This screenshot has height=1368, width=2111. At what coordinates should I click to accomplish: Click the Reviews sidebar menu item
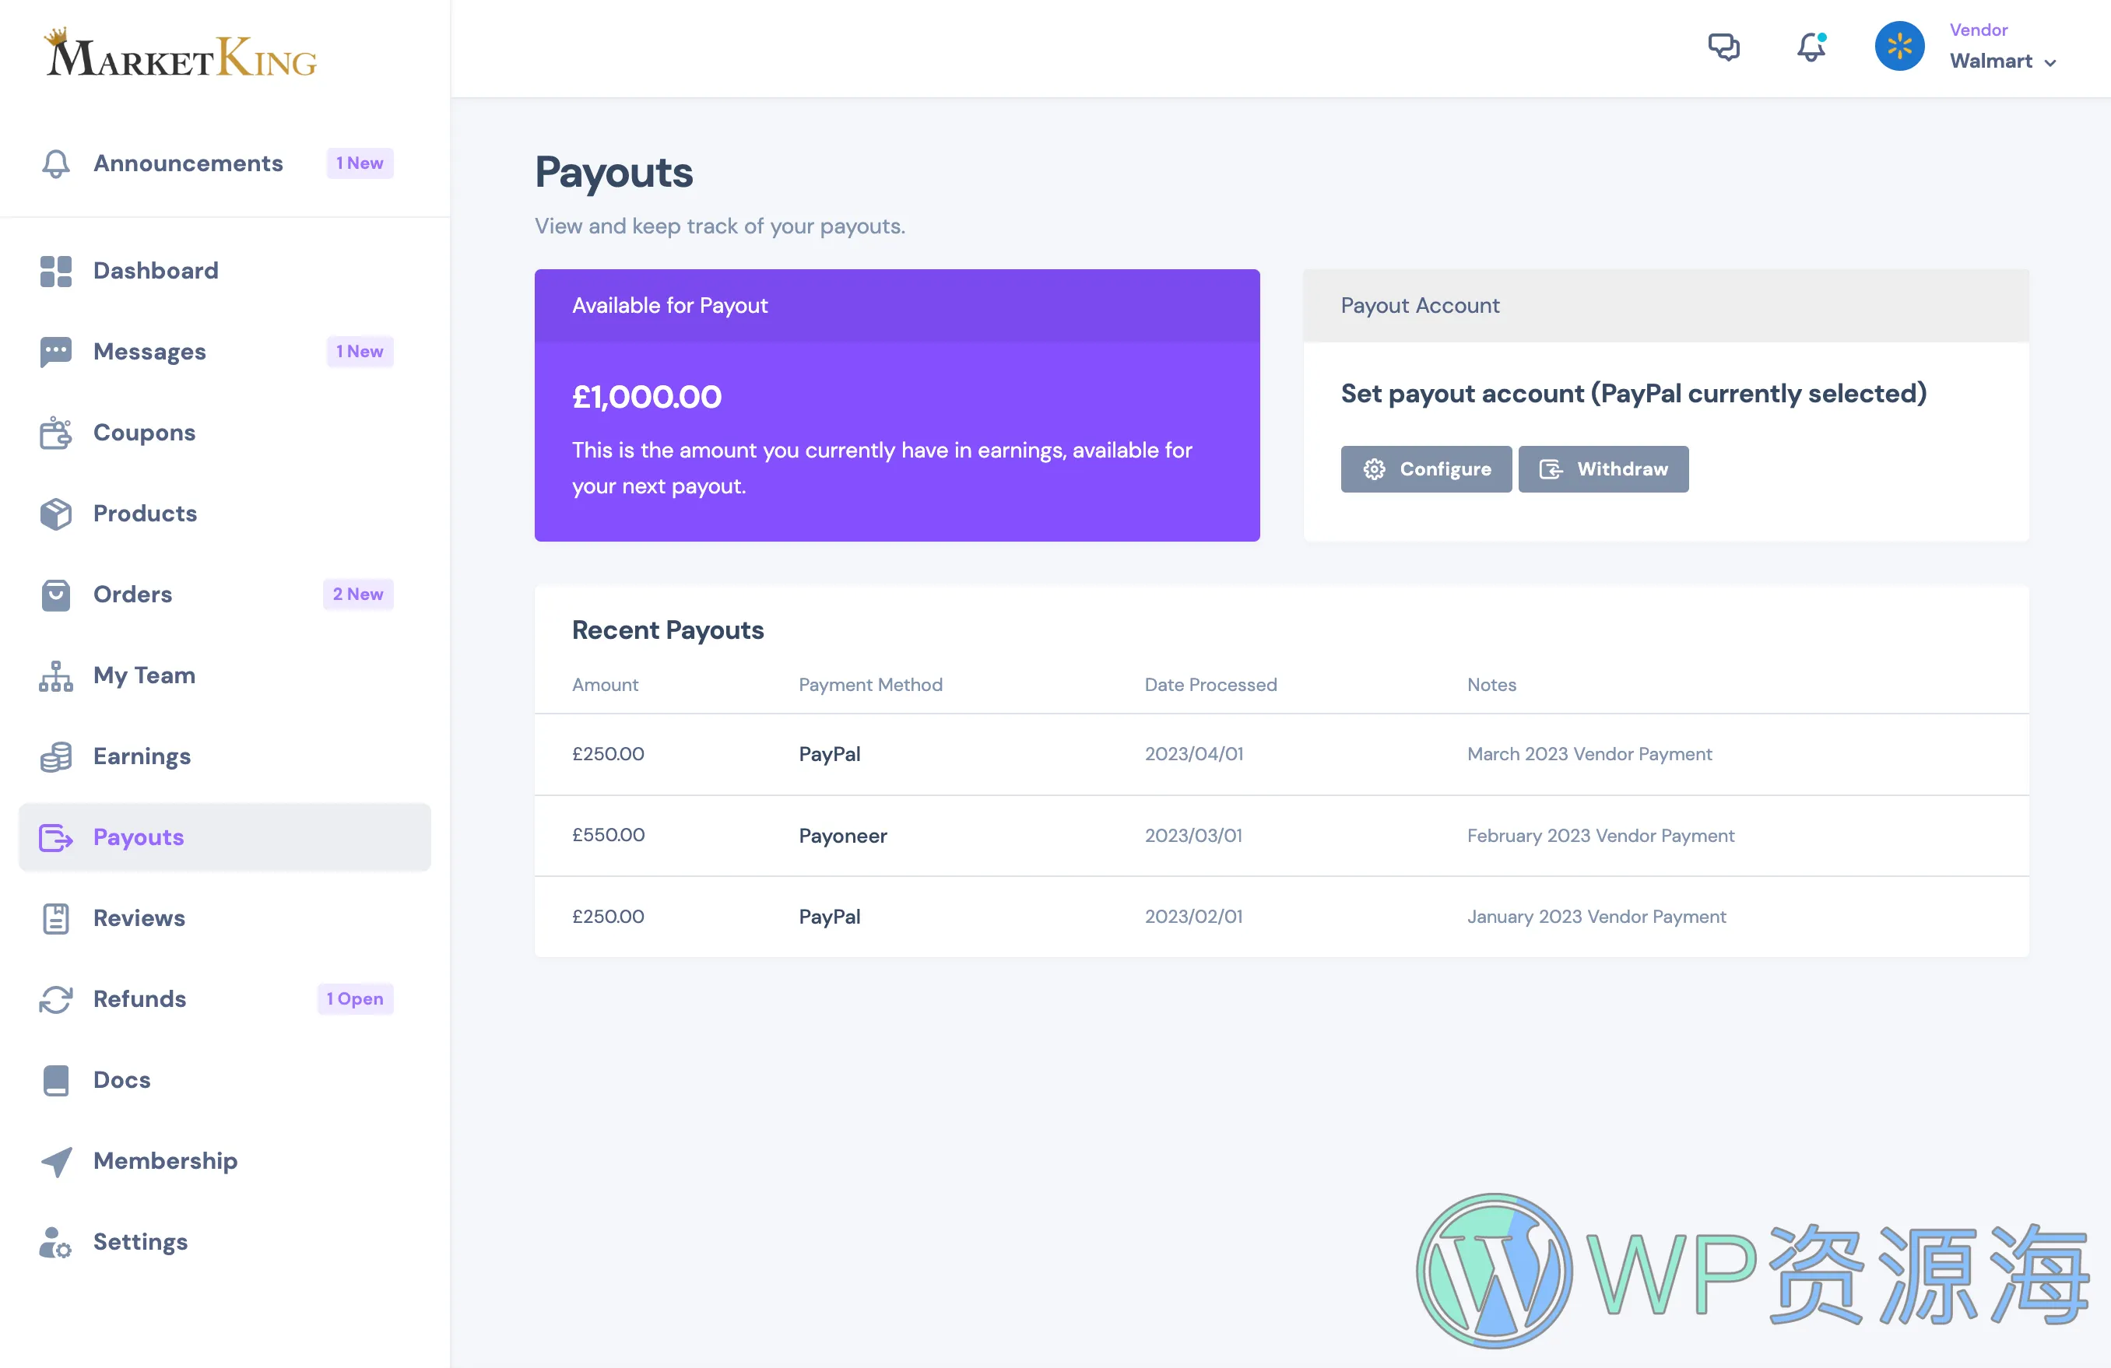click(x=139, y=917)
